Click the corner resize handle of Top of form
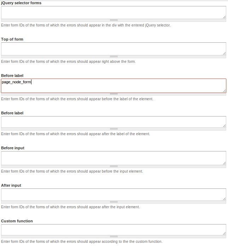This screenshot has width=228, height=246. pyautogui.click(x=224, y=54)
